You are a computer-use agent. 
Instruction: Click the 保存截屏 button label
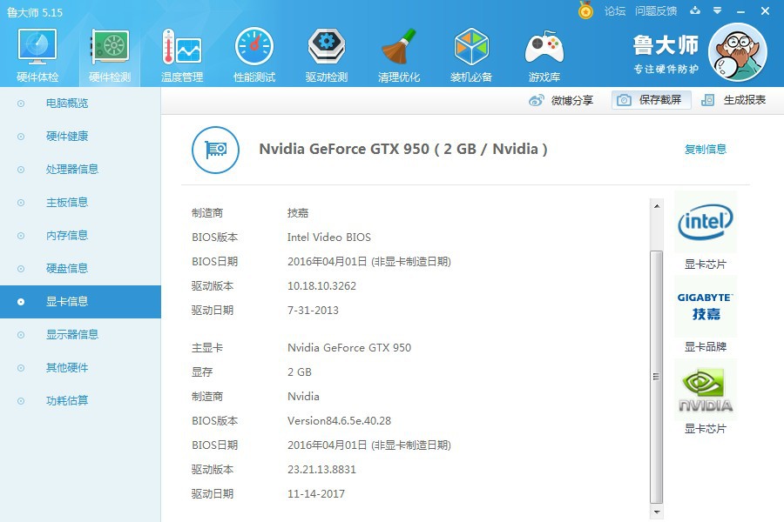(x=660, y=100)
